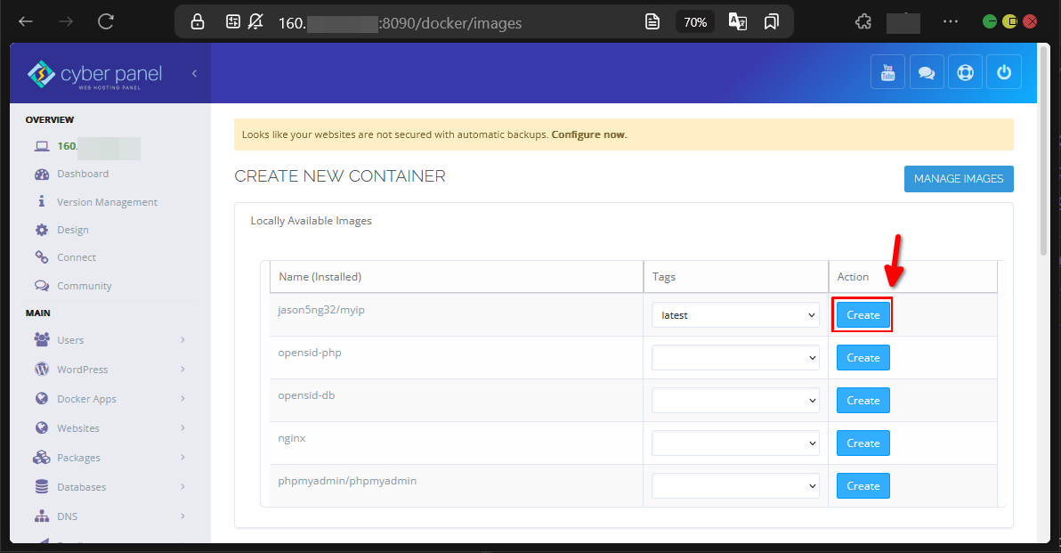Open page translation icon
The width and height of the screenshot is (1061, 553).
tap(738, 21)
